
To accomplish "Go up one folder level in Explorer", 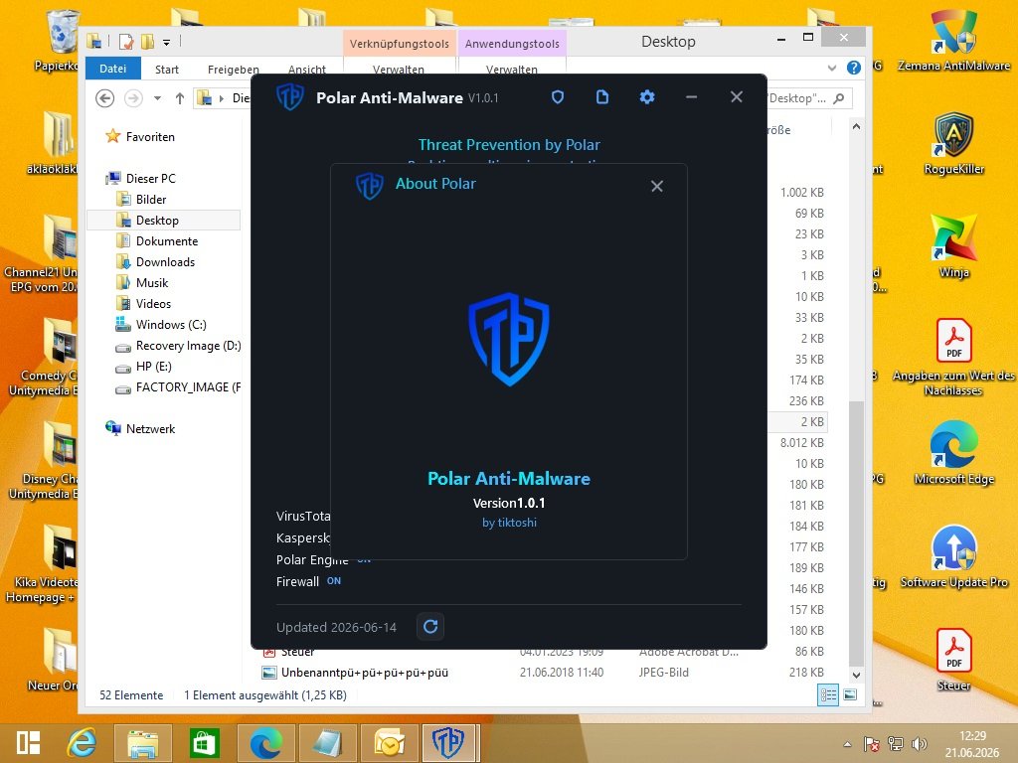I will click(180, 98).
